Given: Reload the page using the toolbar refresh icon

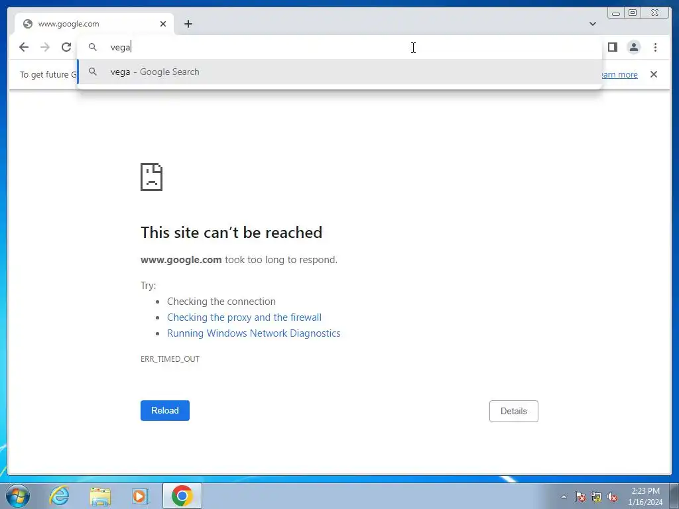Looking at the screenshot, I should 66,47.
